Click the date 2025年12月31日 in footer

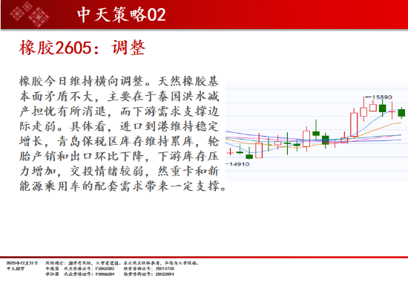tap(22, 263)
